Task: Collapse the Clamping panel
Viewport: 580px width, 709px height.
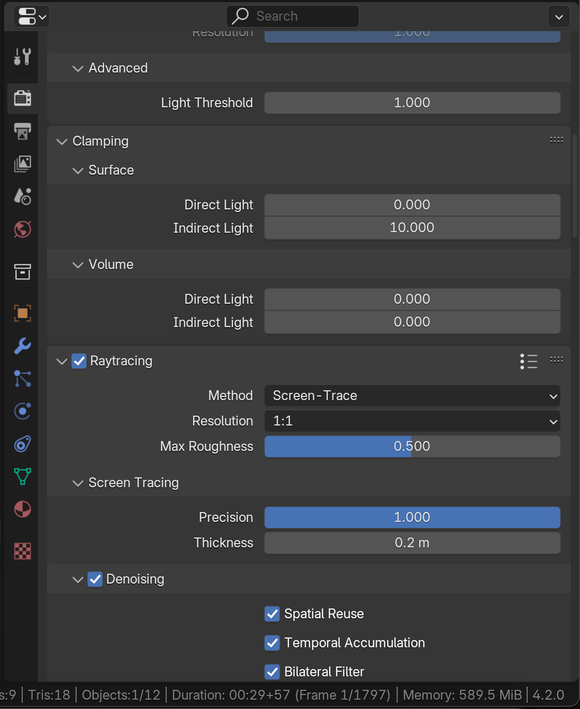Action: click(62, 141)
